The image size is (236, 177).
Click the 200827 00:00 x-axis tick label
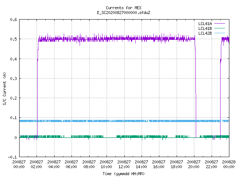tap(19, 164)
